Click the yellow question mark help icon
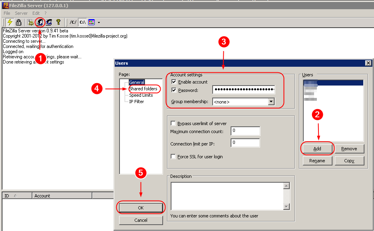 (x=58, y=22)
